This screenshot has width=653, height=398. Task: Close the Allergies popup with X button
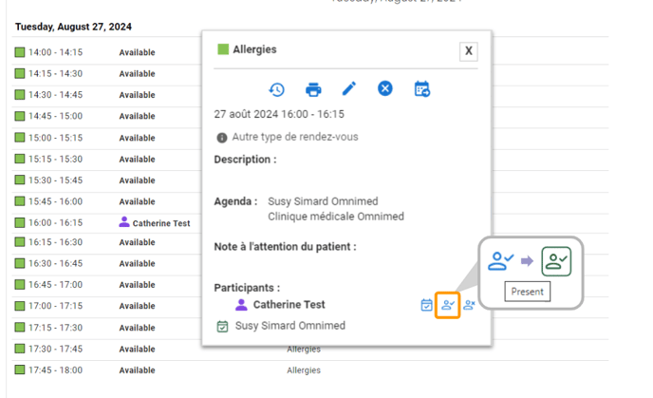(469, 51)
